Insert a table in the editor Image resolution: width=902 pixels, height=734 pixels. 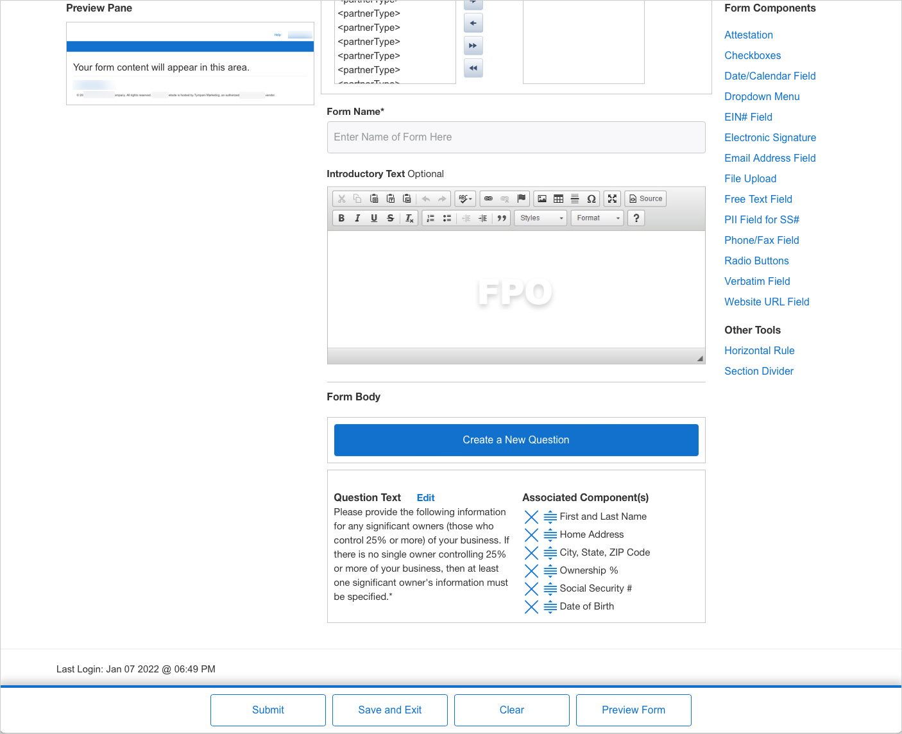click(558, 199)
